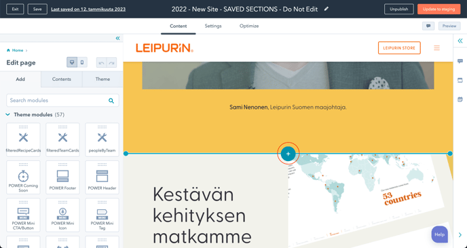Viewport: 467px width, 248px height.
Task: Open the comments icon in right sidebar
Action: (x=460, y=61)
